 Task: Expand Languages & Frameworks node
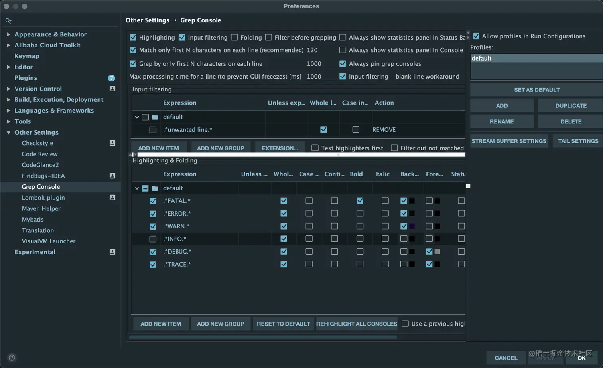(x=8, y=111)
